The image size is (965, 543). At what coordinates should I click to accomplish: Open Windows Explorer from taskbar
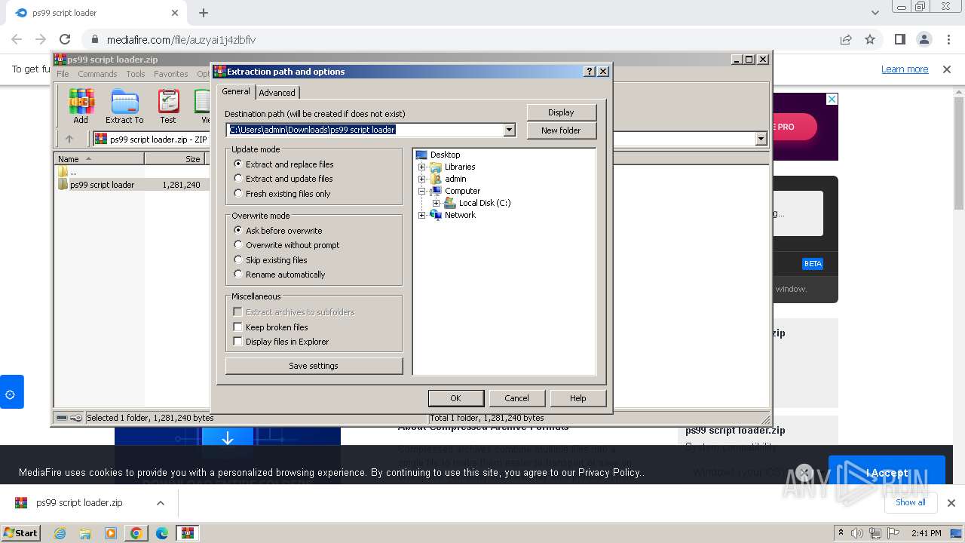point(85,533)
